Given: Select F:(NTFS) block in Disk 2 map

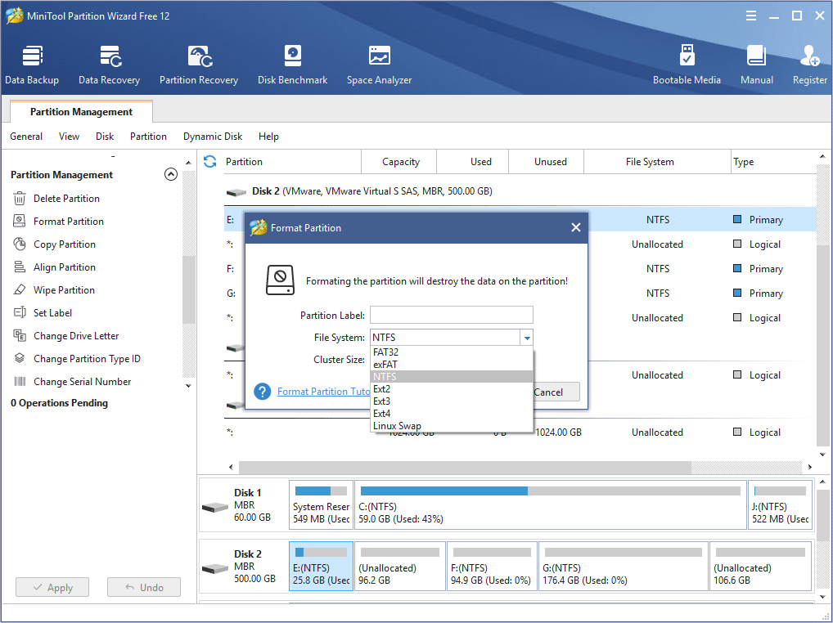Looking at the screenshot, I should pos(492,567).
